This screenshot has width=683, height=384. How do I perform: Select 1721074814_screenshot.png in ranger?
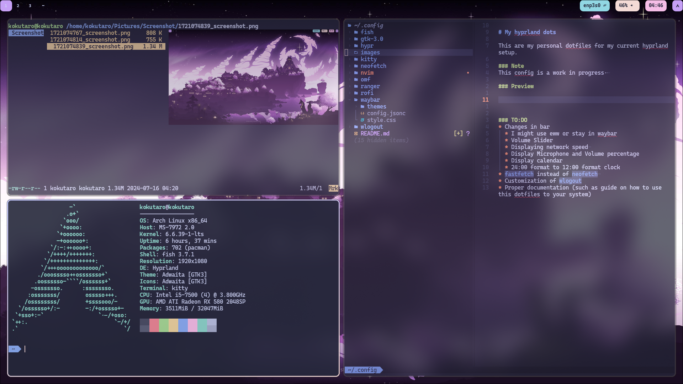coord(90,40)
